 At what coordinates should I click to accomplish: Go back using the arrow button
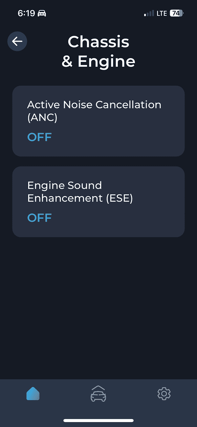point(17,41)
